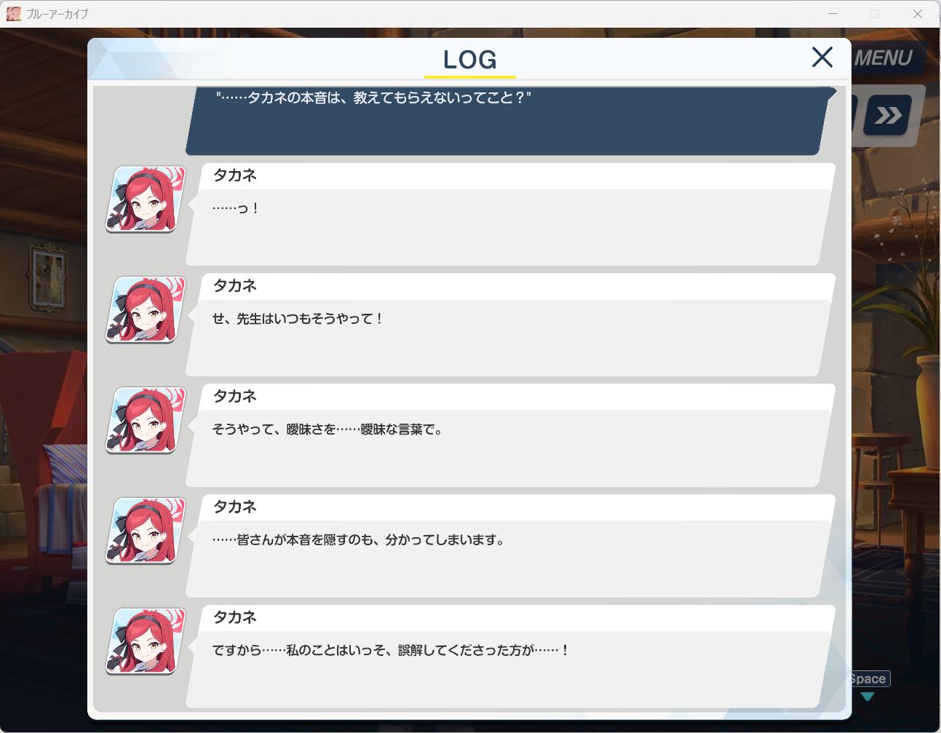Select the log entry 'そうやって、曖昧さを……曖昧な言葉で。'
The height and width of the screenshot is (733, 941).
tap(510, 436)
